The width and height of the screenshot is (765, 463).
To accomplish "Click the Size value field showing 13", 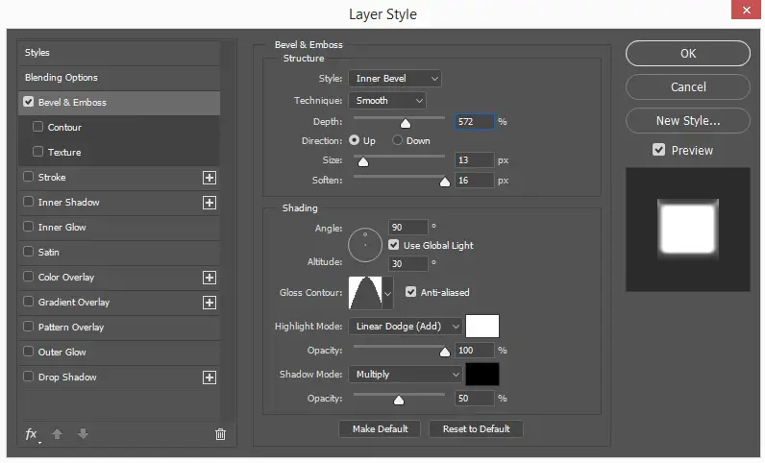I will click(475, 160).
